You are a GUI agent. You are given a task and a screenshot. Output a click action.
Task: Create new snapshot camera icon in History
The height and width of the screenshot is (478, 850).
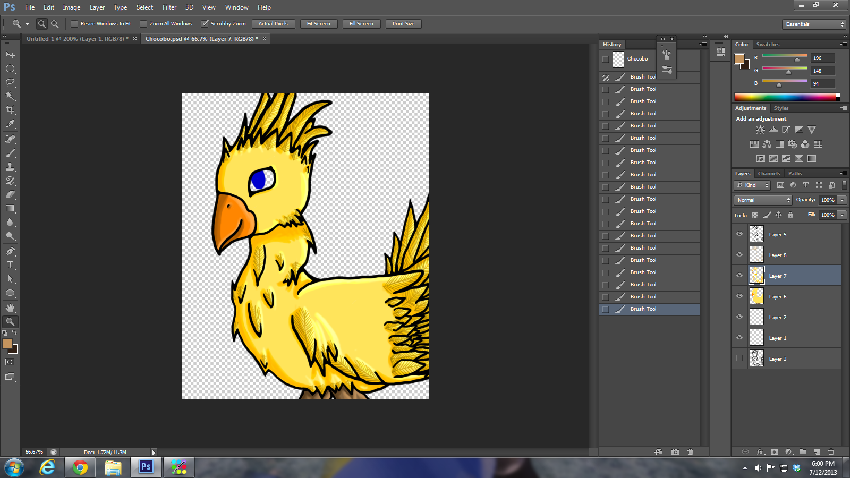pyautogui.click(x=675, y=452)
